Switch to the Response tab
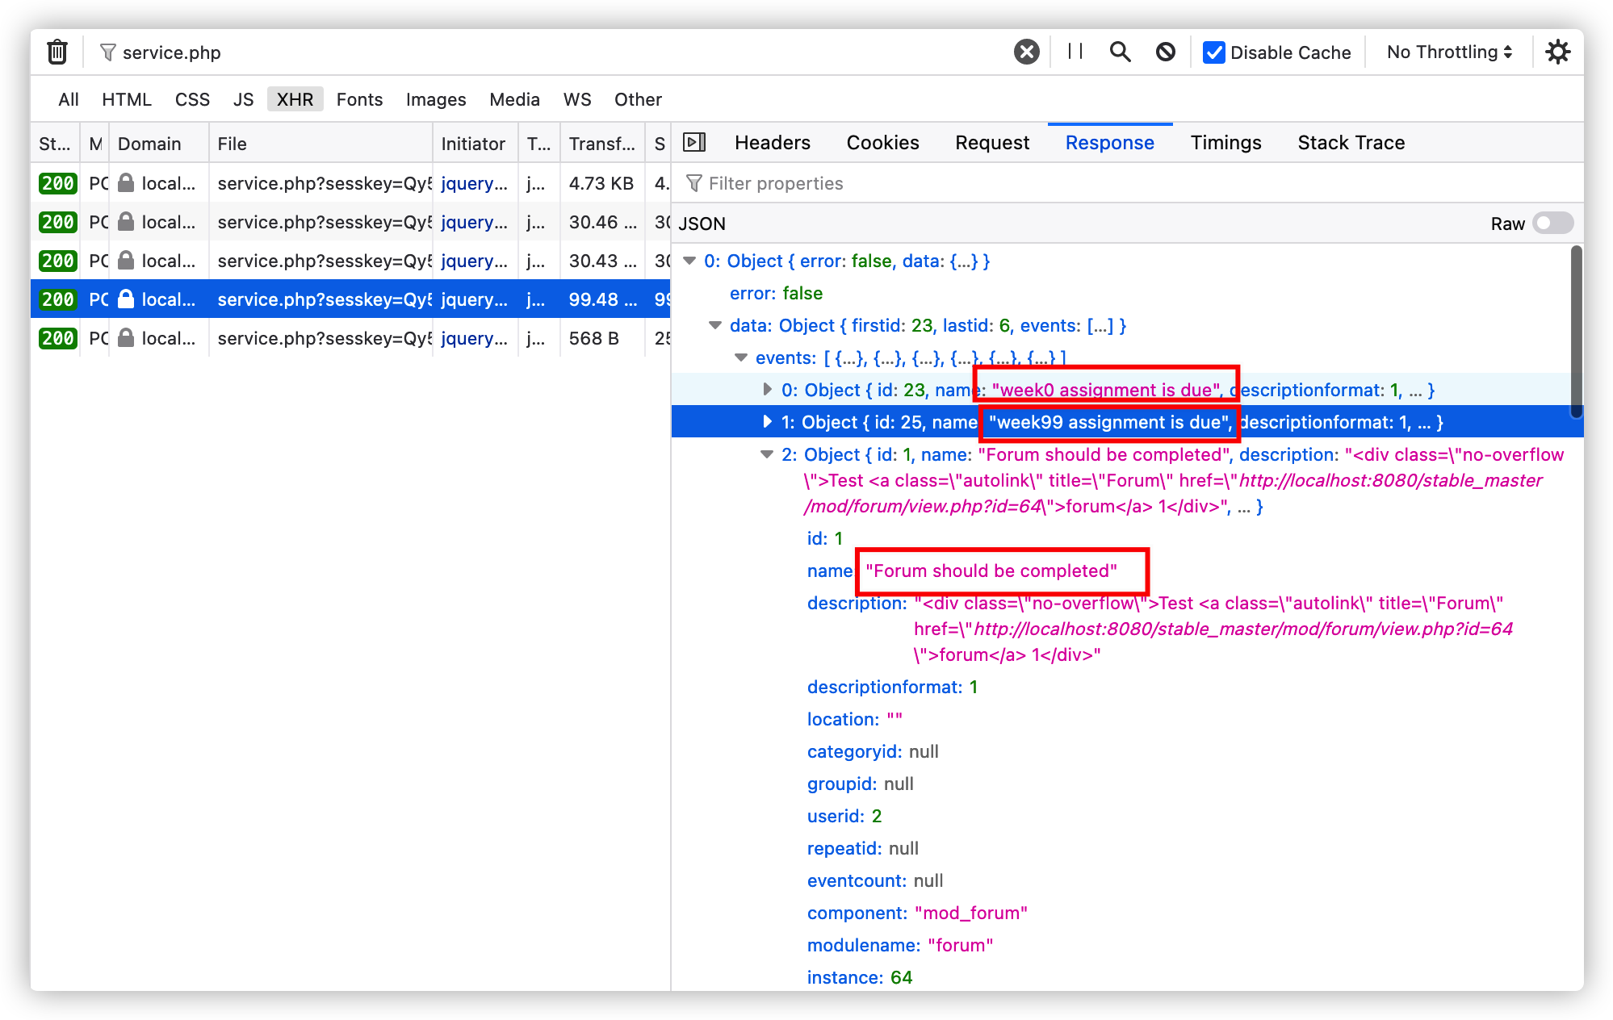The width and height of the screenshot is (1613, 1020). (x=1109, y=143)
